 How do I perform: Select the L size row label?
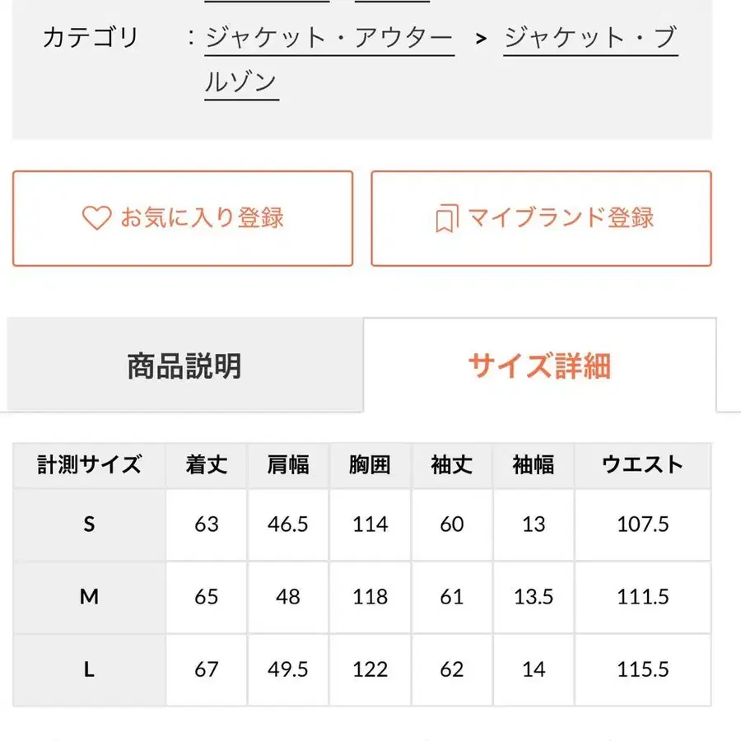pos(89,669)
